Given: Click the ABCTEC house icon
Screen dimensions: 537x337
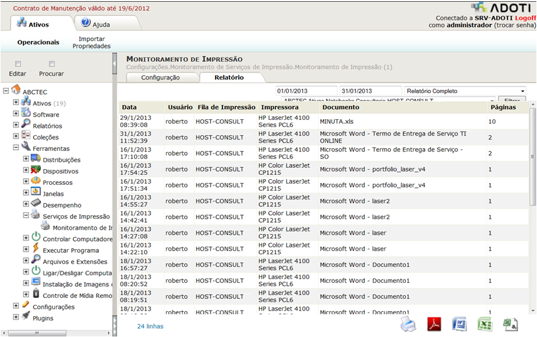Looking at the screenshot, I should pos(16,90).
